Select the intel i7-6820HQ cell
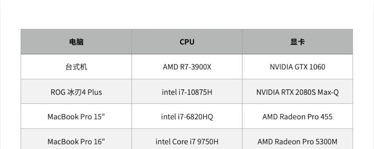The height and width of the screenshot is (149, 374). [187, 116]
